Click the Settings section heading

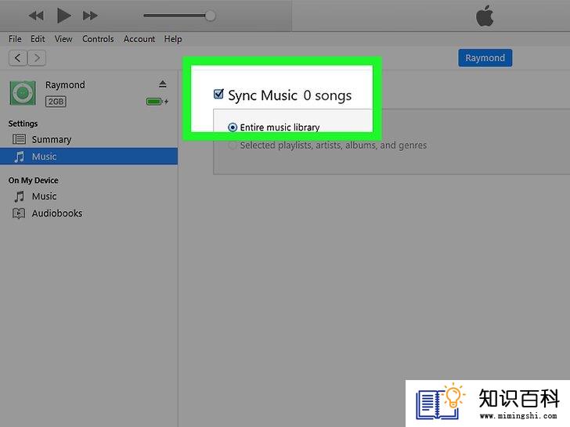[x=23, y=124]
